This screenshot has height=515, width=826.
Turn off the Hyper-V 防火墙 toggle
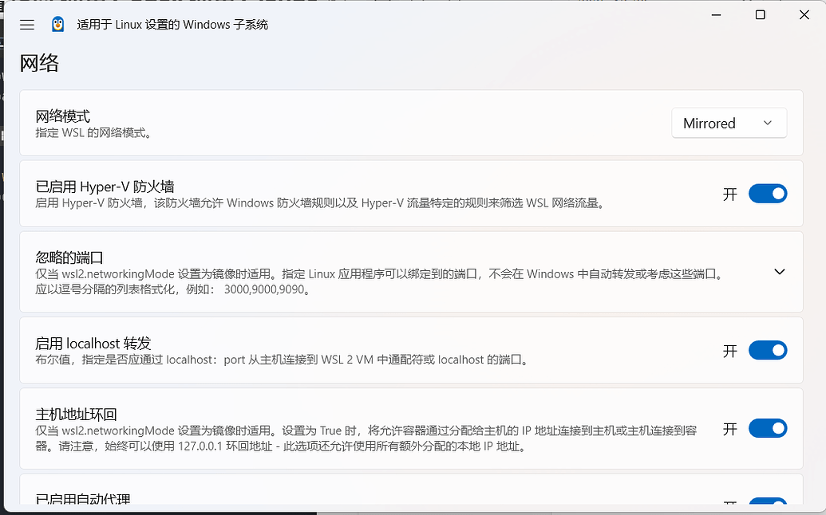click(768, 194)
